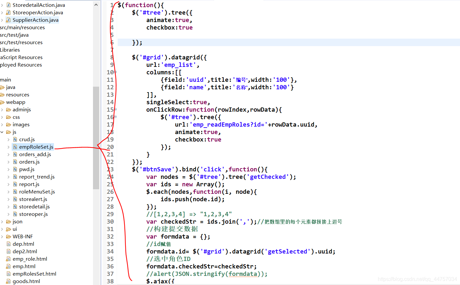Screen dimensions: 460x285
Task: Click the ui folder icon
Action: point(8,229)
